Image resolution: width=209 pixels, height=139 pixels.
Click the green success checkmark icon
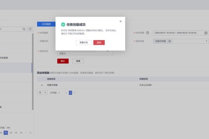tap(63, 24)
